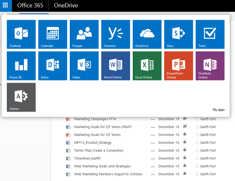The height and width of the screenshot is (181, 235).
Task: Tick Garth Fort checkbox on Web Marketing Goals row
Action: 197,166
